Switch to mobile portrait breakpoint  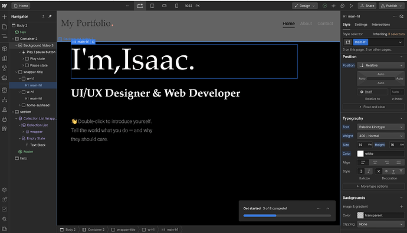tap(176, 6)
